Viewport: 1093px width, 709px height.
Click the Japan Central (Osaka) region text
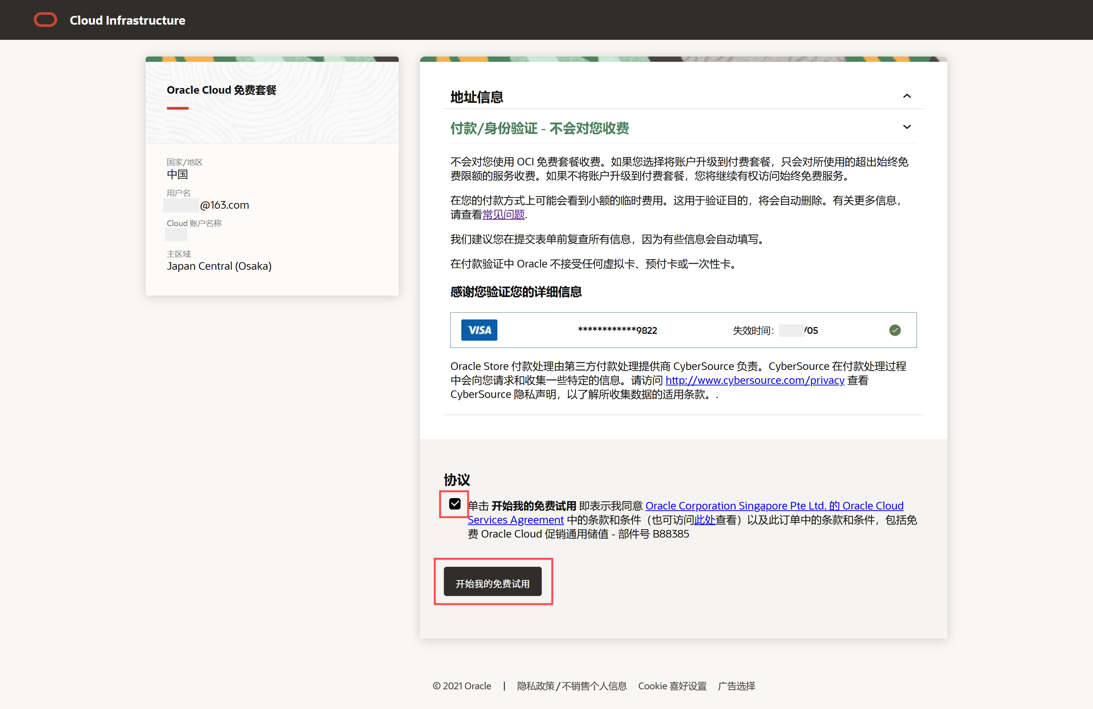(x=219, y=266)
